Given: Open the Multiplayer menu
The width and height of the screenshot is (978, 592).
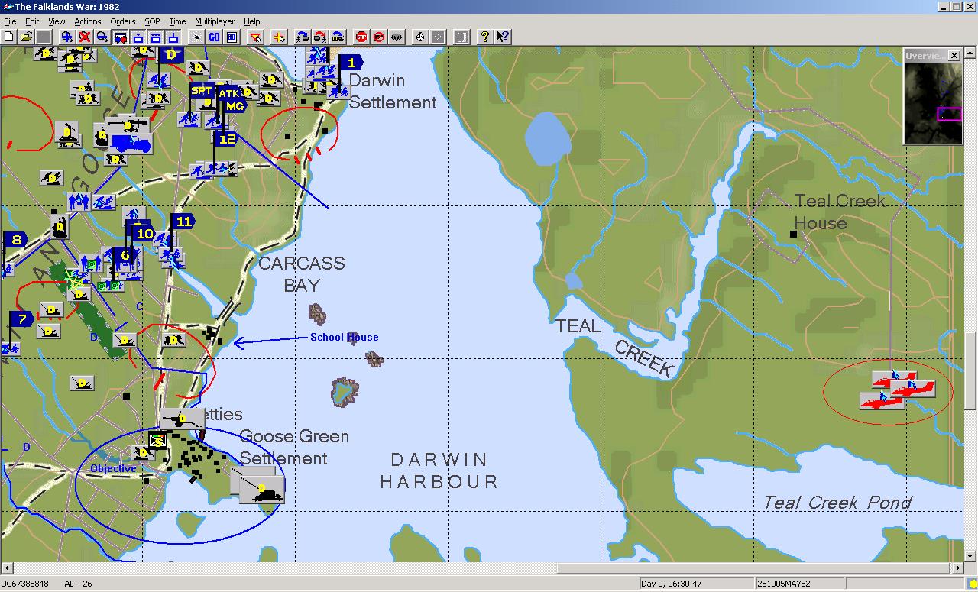Looking at the screenshot, I should (x=215, y=21).
